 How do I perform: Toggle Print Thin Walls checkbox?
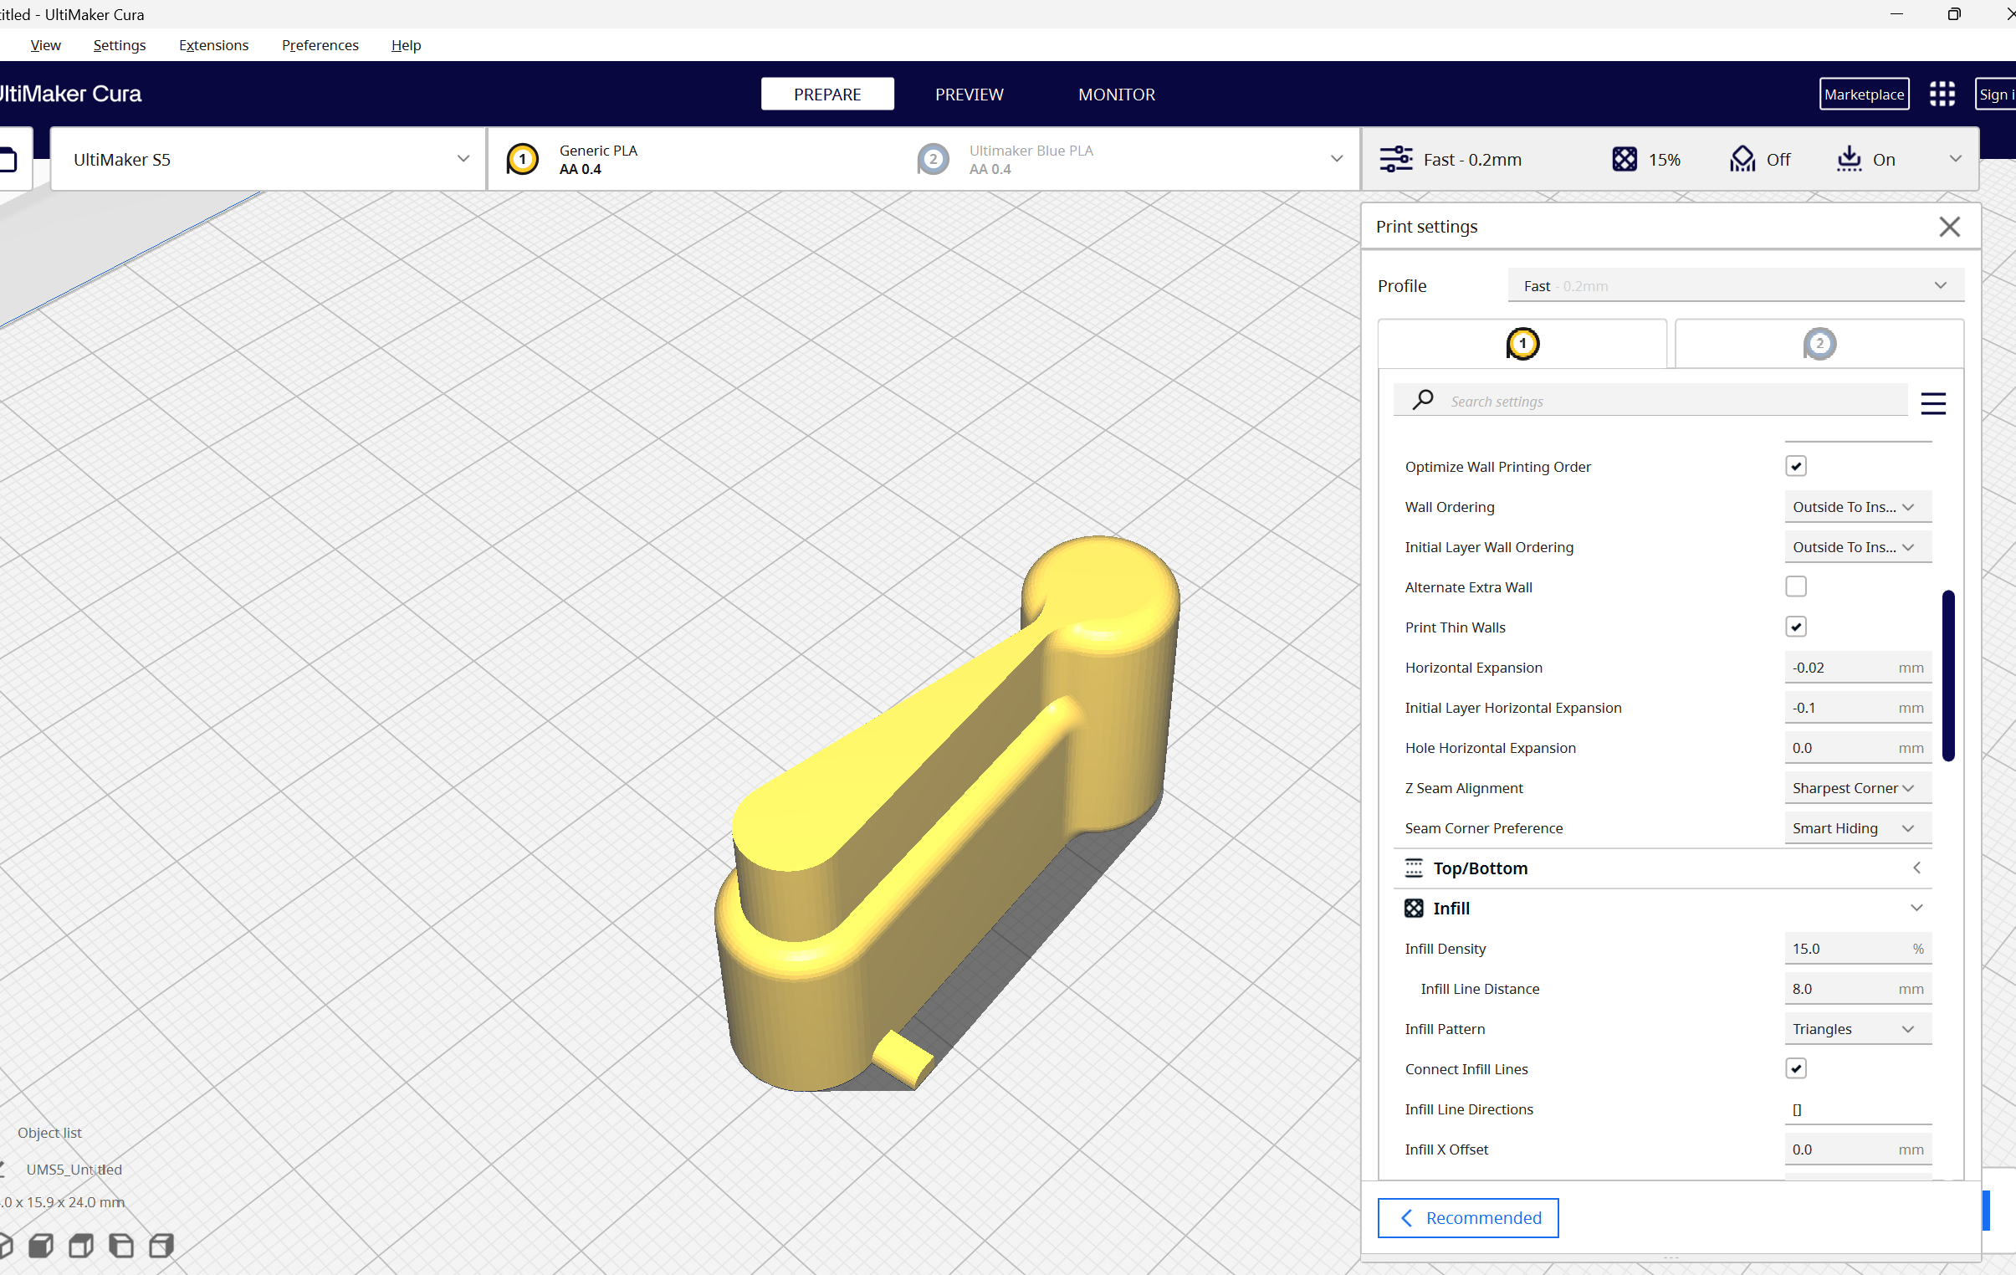1796,627
